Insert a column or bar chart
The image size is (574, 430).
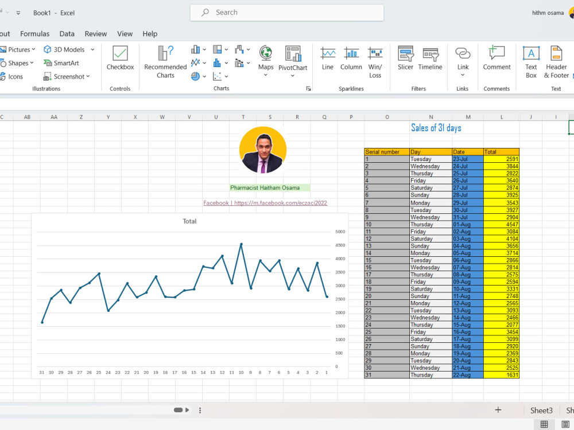tap(196, 49)
